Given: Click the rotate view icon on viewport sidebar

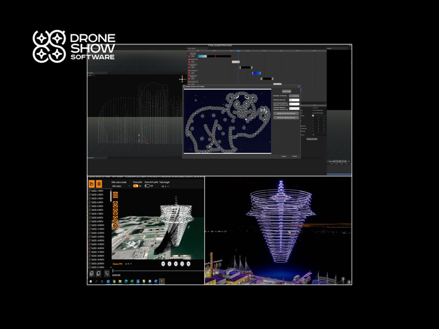Looking at the screenshot, I should coord(115,218).
